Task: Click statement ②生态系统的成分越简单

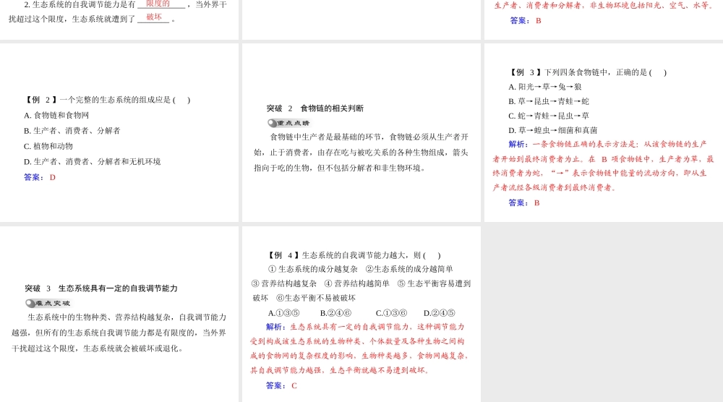Action: [409, 269]
